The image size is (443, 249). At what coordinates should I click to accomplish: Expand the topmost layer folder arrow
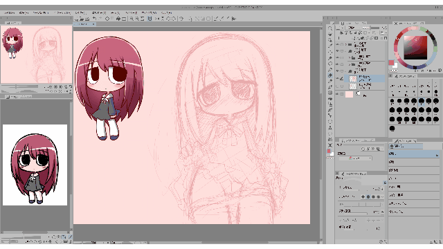[x=346, y=44]
